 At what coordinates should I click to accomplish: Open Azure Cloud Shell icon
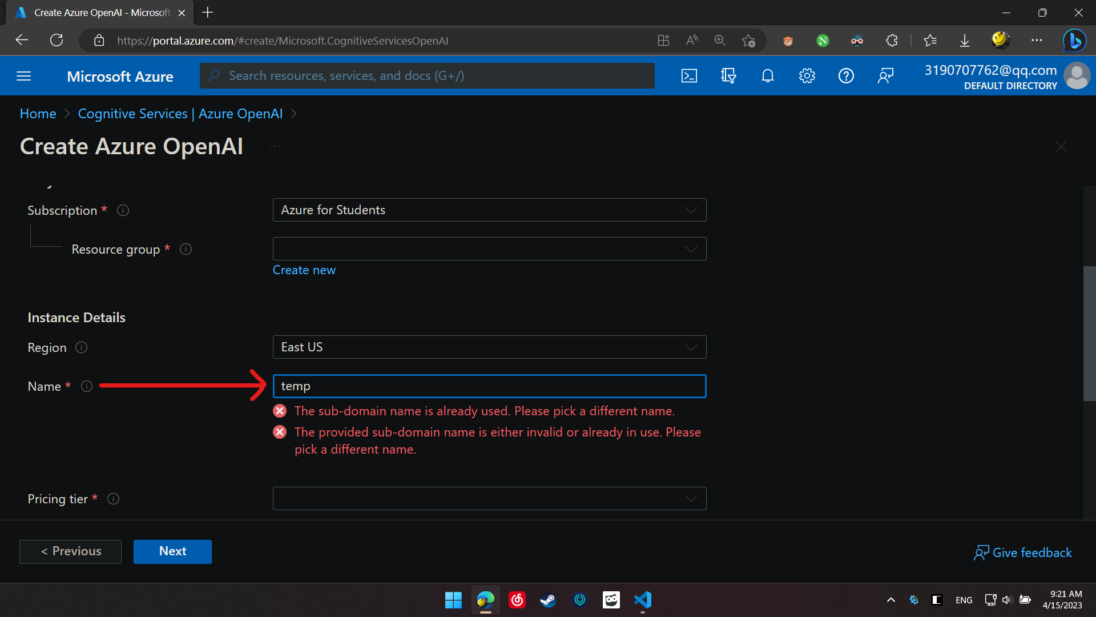pyautogui.click(x=689, y=76)
